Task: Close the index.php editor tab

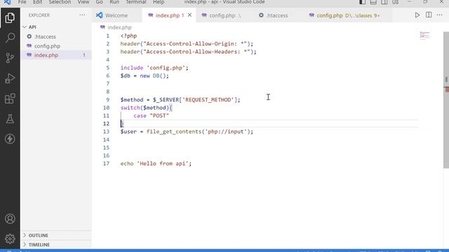Action: coord(189,15)
